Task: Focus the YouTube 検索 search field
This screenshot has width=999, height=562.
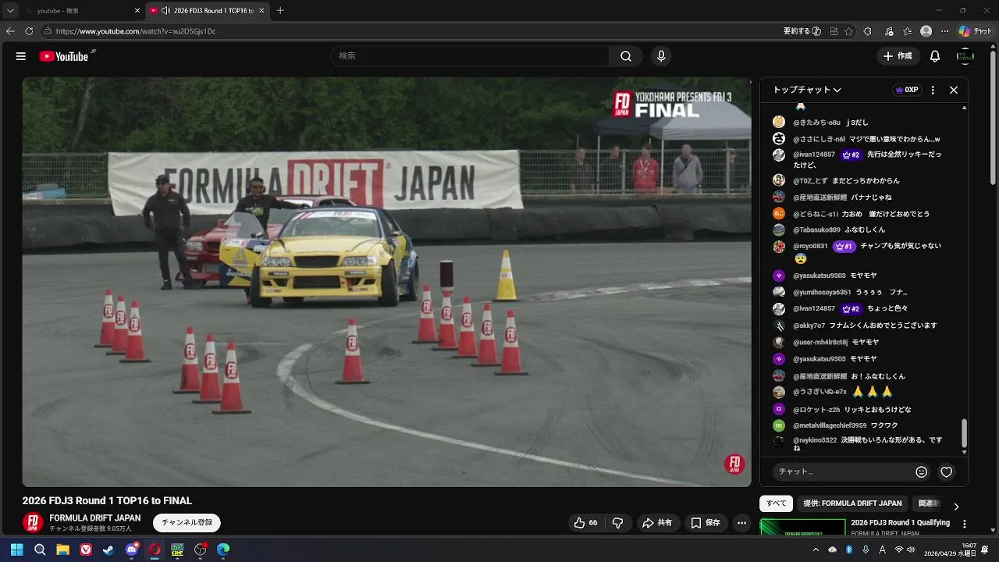Action: [x=470, y=56]
